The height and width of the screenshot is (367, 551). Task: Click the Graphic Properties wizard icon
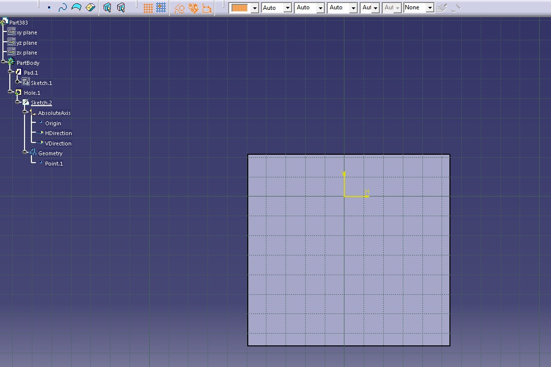click(x=455, y=7)
